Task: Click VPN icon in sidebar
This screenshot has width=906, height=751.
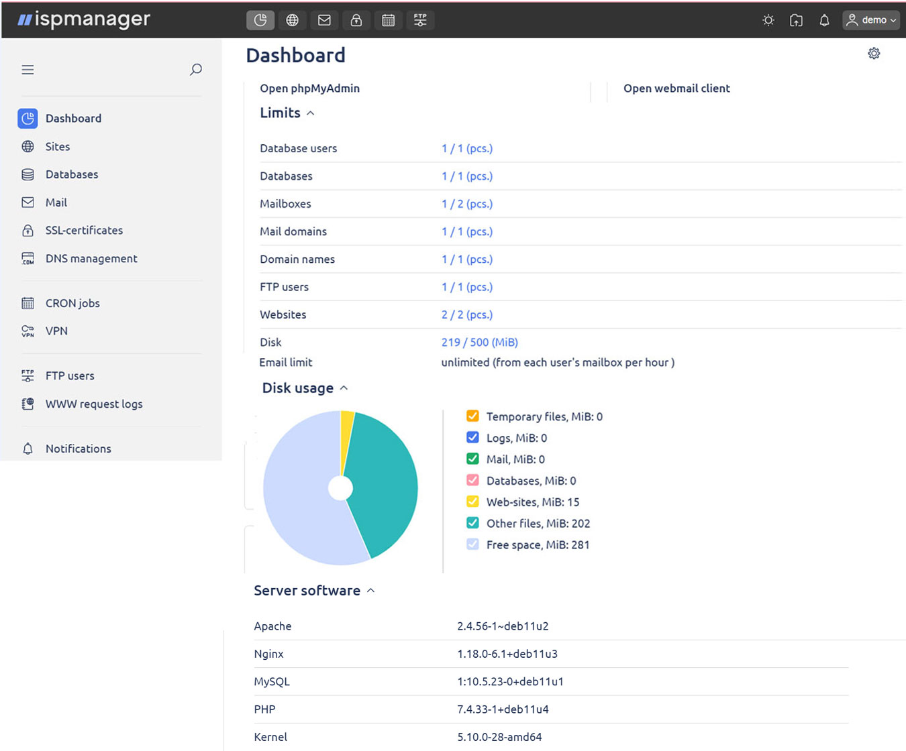Action: tap(28, 331)
